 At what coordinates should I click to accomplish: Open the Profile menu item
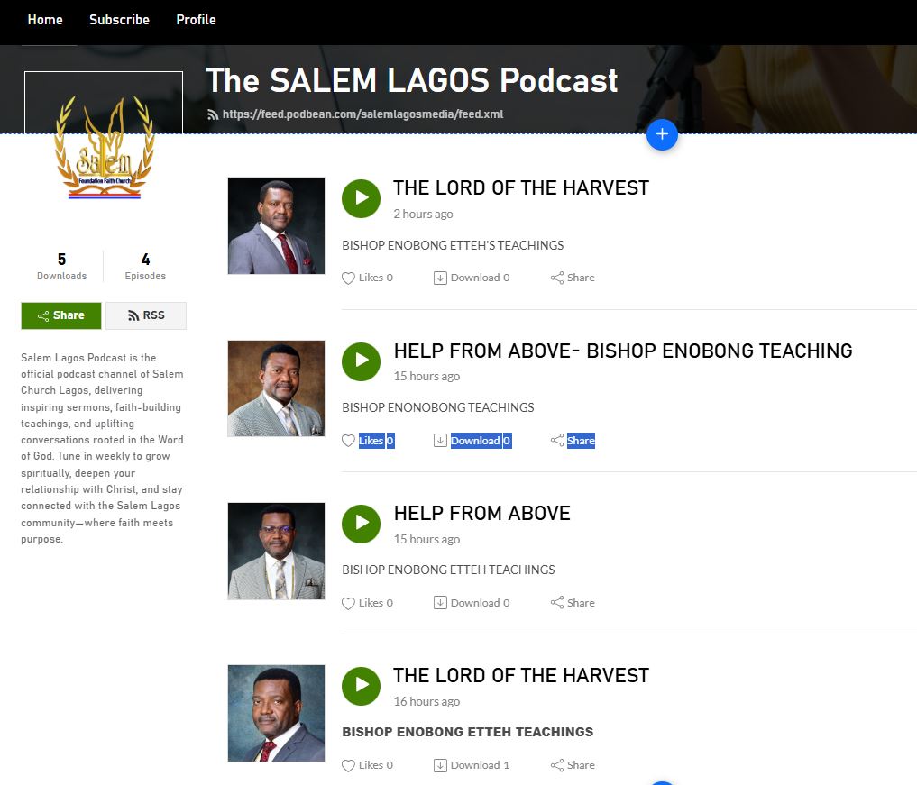click(x=196, y=20)
